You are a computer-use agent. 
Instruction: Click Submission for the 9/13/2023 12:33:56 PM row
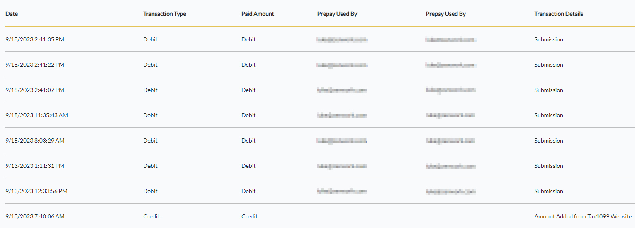point(548,191)
